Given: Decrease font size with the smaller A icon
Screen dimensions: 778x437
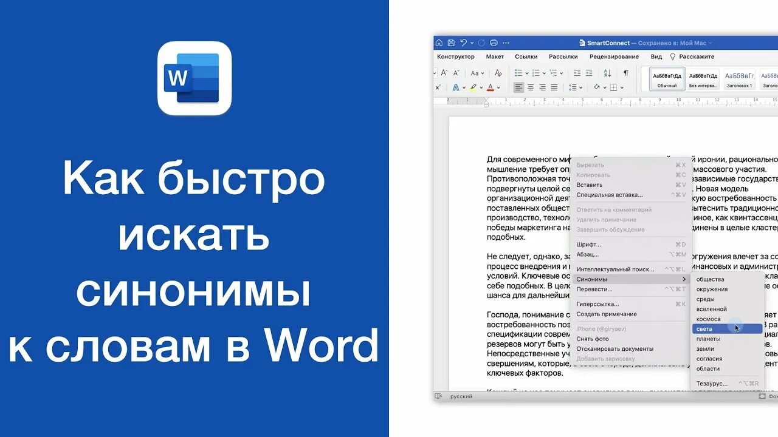Looking at the screenshot, I should [x=456, y=73].
